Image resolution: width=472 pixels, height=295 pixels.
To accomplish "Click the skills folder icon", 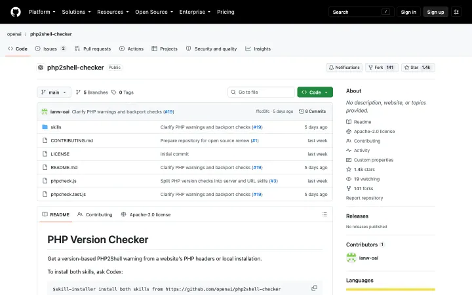I will click(45, 127).
